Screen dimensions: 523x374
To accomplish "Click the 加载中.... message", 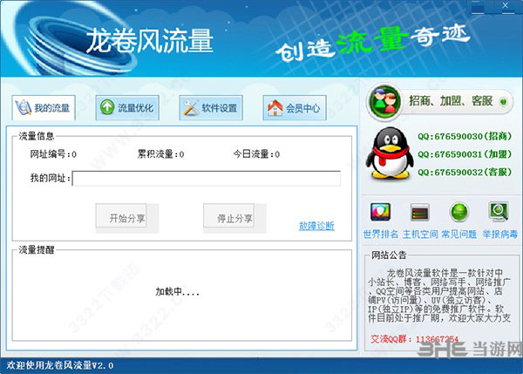I will [177, 292].
